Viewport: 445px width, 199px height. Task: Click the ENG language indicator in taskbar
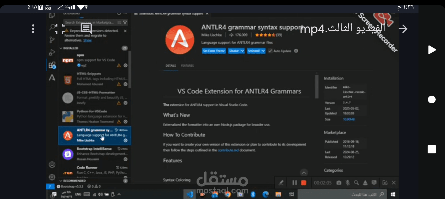[78, 194]
